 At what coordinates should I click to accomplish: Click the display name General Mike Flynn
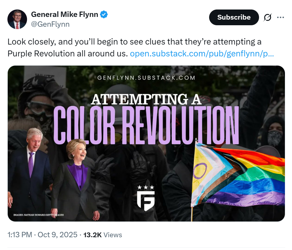[x=64, y=14]
